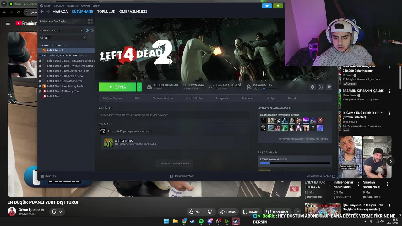Open Left 4 Dead 2 settings gear
Viewport: 402px width, 226px height.
click(x=312, y=87)
